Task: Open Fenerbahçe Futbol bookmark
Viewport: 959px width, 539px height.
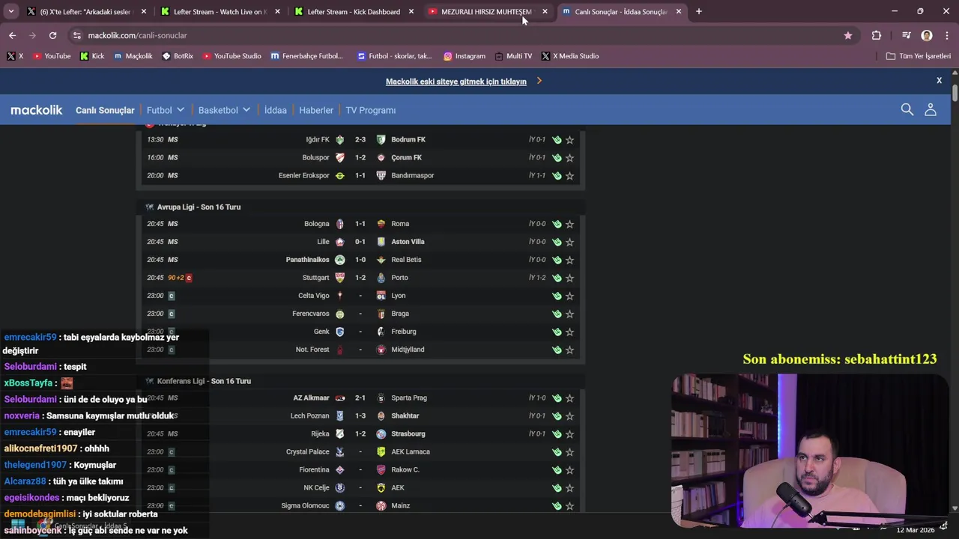Action: [307, 56]
